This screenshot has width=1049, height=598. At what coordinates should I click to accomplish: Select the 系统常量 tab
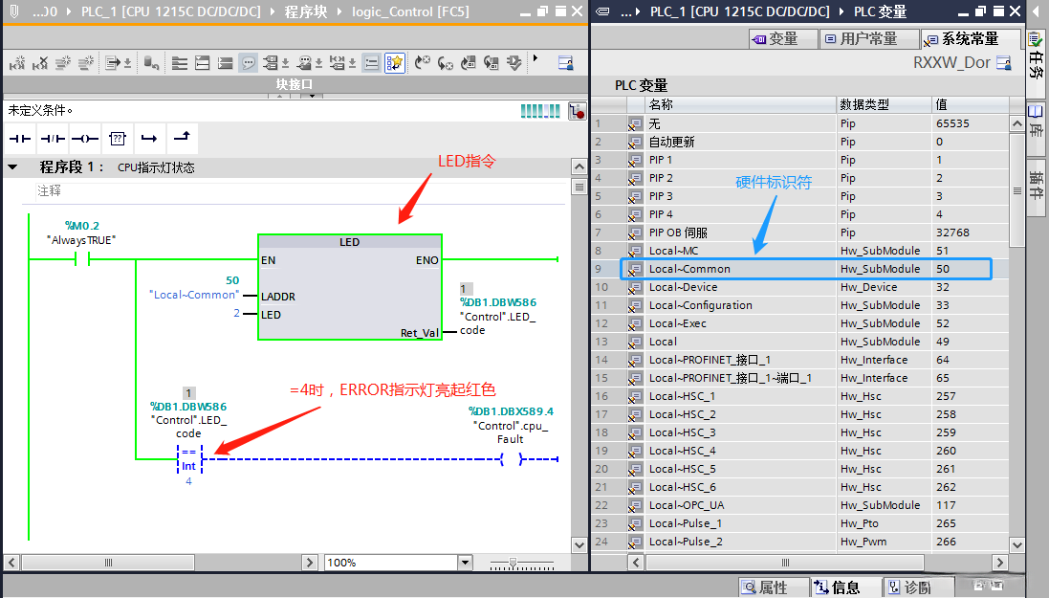pos(970,39)
